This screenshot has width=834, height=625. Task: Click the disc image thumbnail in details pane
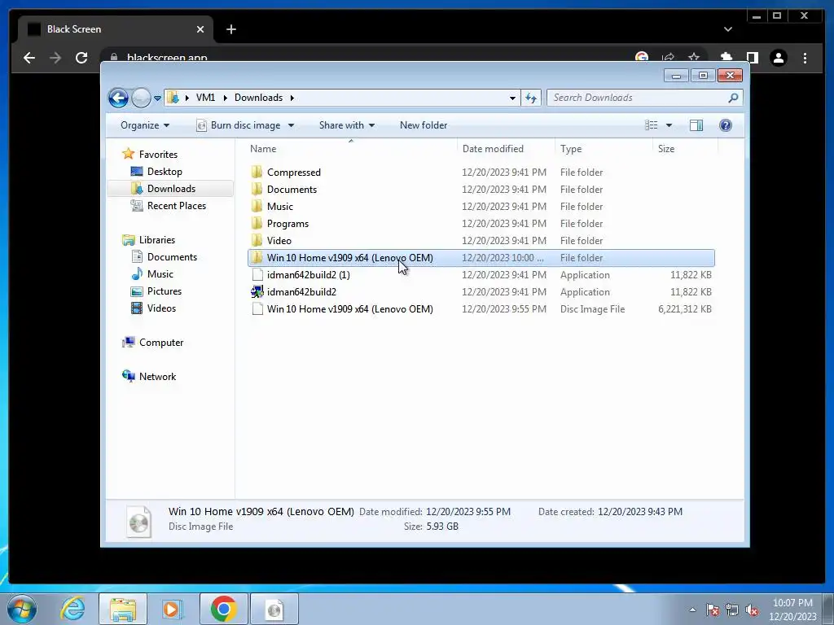pyautogui.click(x=138, y=521)
